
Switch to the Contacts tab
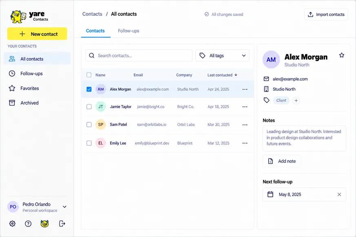click(x=95, y=31)
